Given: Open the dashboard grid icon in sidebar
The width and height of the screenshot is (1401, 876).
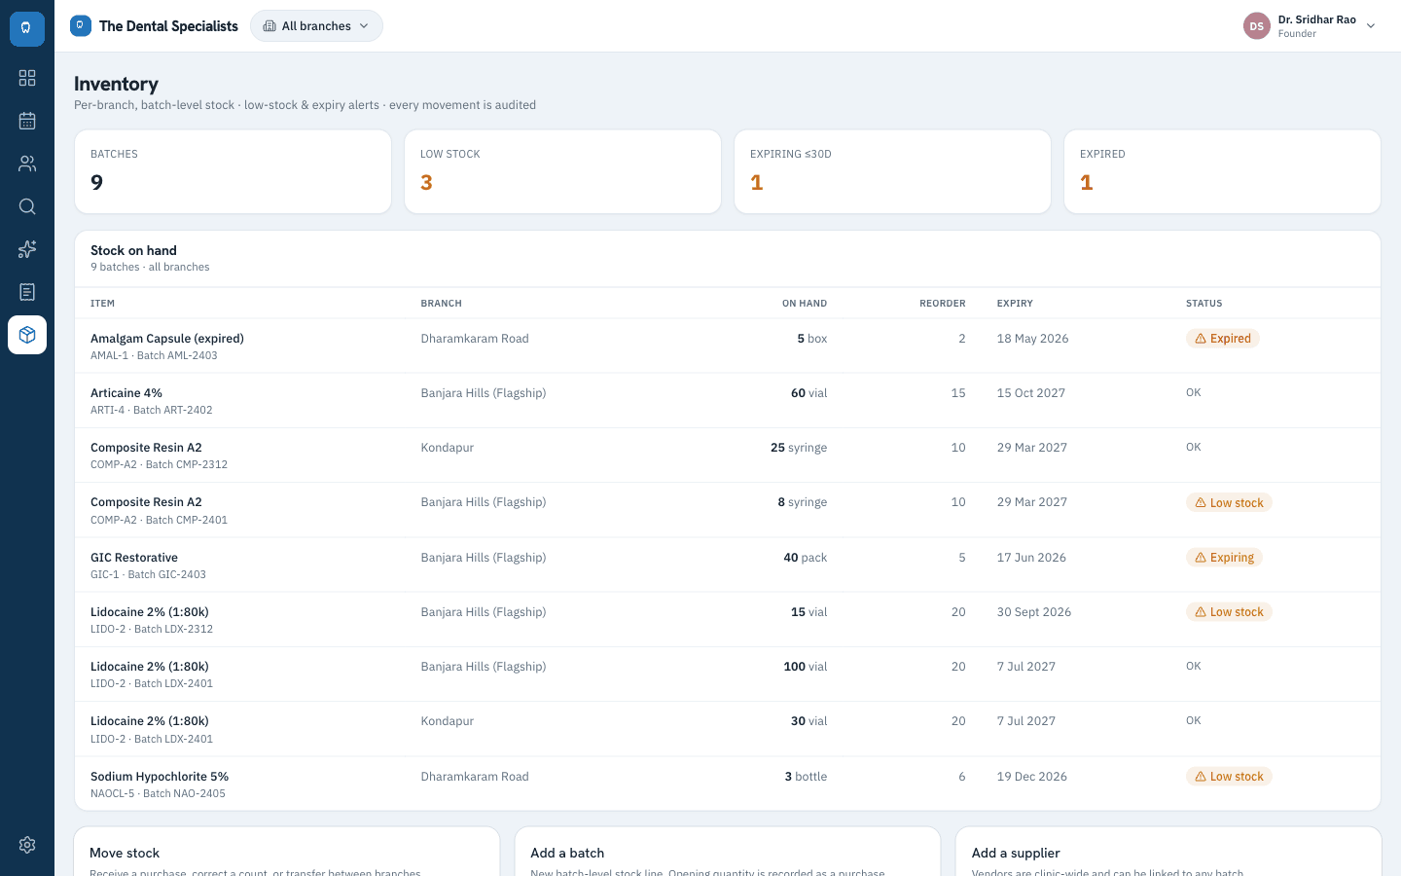Looking at the screenshot, I should pyautogui.click(x=27, y=78).
